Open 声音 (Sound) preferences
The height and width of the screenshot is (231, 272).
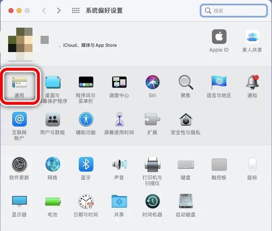(119, 169)
